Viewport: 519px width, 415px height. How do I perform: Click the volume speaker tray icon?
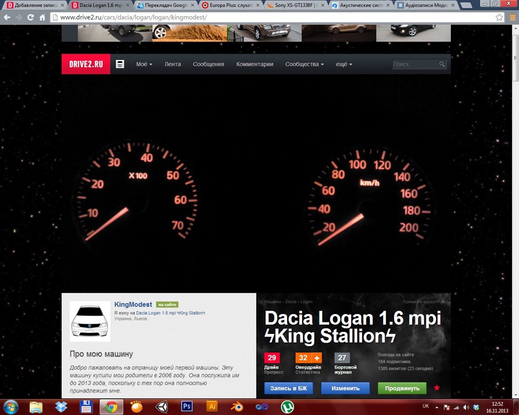tap(466, 407)
